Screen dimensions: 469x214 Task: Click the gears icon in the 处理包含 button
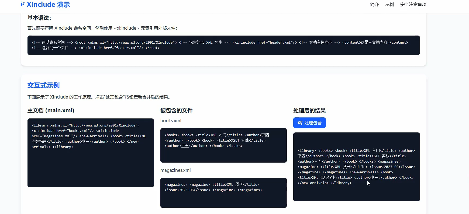(300, 123)
